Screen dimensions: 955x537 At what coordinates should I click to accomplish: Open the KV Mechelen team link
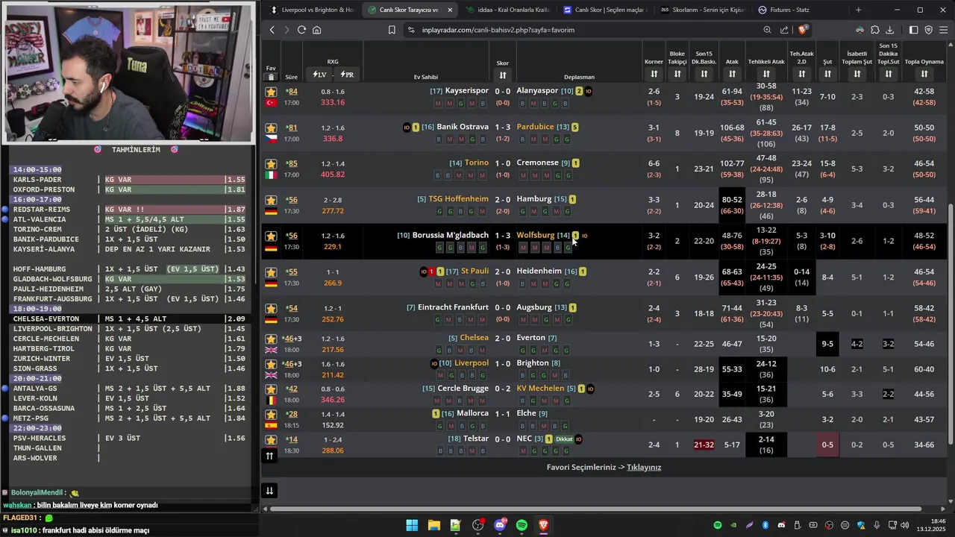coord(540,389)
